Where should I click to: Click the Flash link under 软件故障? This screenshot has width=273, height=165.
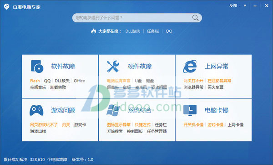pos(35,81)
